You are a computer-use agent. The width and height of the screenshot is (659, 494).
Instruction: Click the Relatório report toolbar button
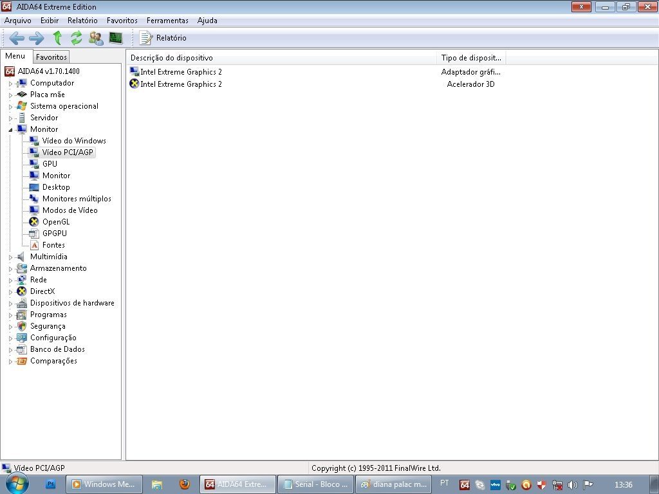163,38
